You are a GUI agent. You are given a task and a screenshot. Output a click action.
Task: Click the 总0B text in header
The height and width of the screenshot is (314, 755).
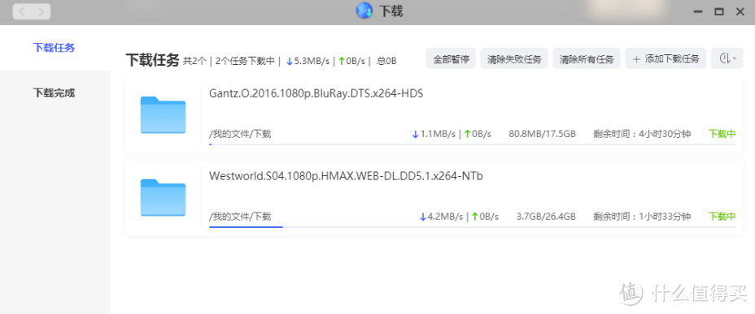(x=386, y=61)
